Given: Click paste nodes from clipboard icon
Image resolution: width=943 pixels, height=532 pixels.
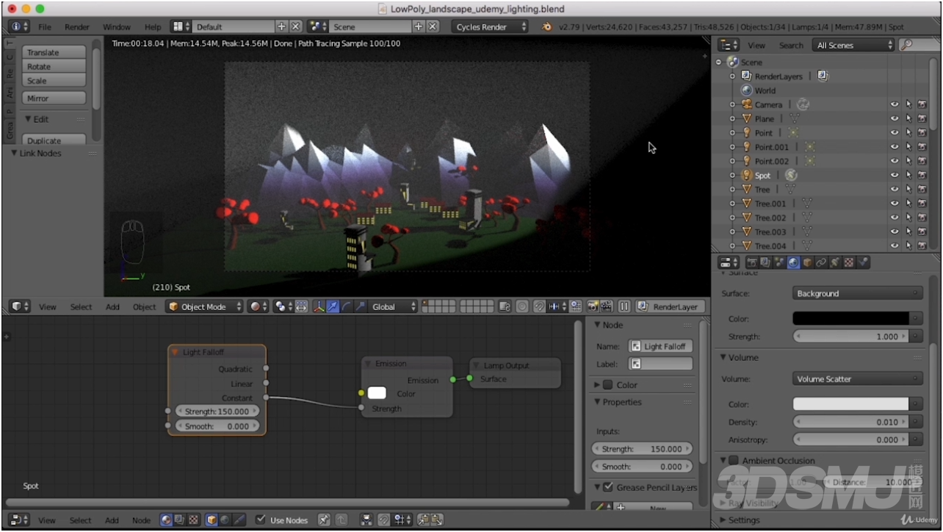Looking at the screenshot, I should 437,520.
